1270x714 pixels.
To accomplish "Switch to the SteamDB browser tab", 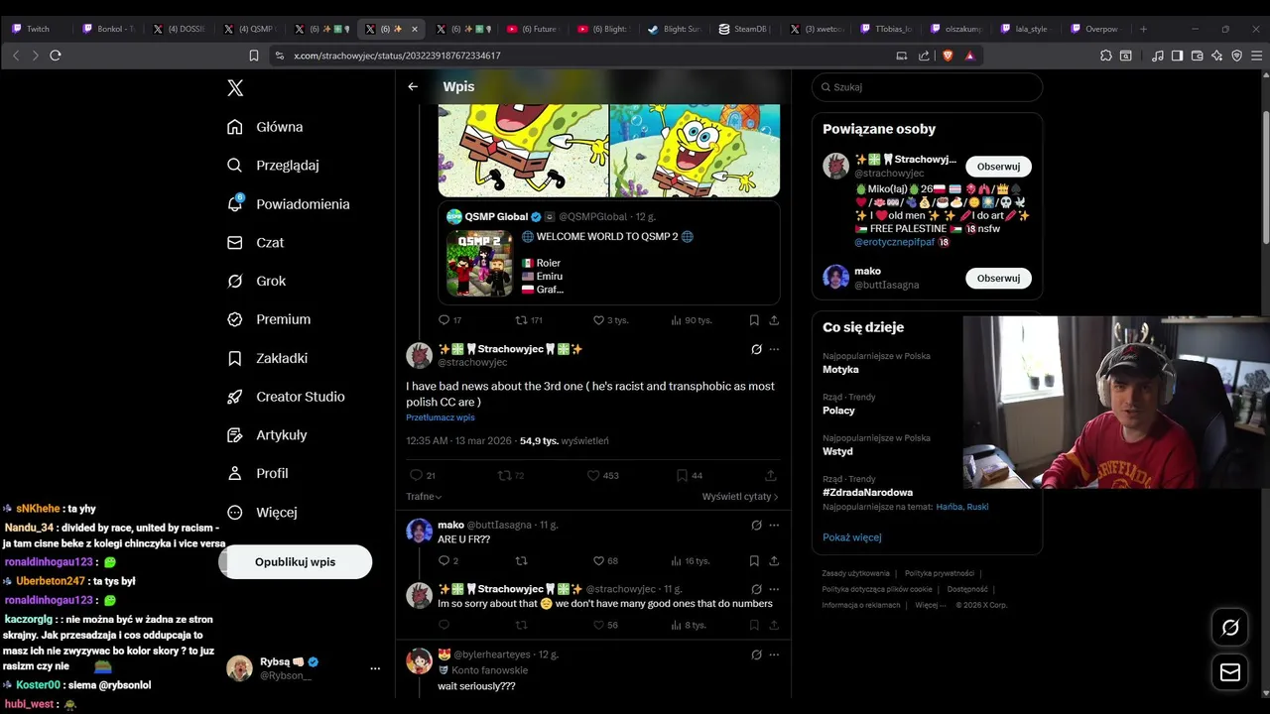I will 746,29.
